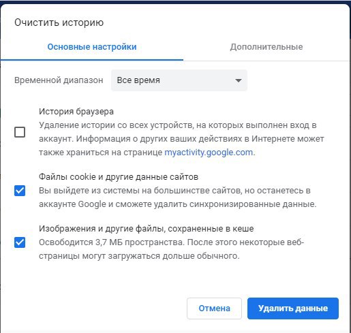This screenshot has height=333, width=351.
Task: Open the Дополнительные tab
Action: point(266,47)
